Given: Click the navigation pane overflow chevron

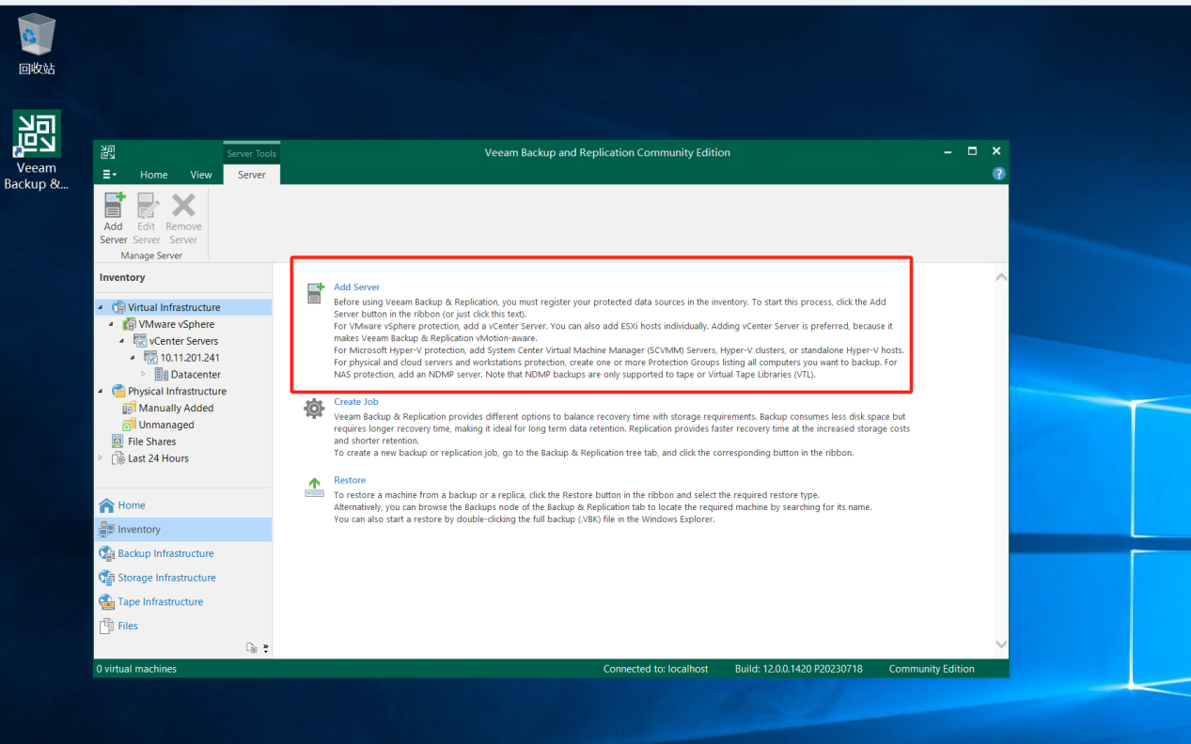Looking at the screenshot, I should [x=265, y=648].
